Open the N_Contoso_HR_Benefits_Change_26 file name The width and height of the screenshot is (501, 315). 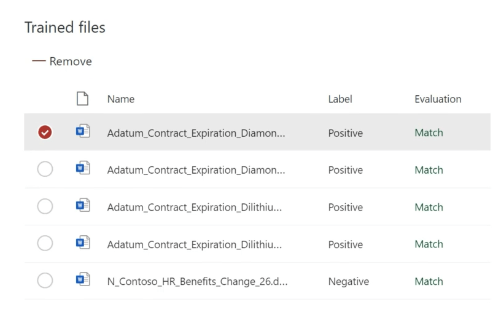tap(197, 281)
